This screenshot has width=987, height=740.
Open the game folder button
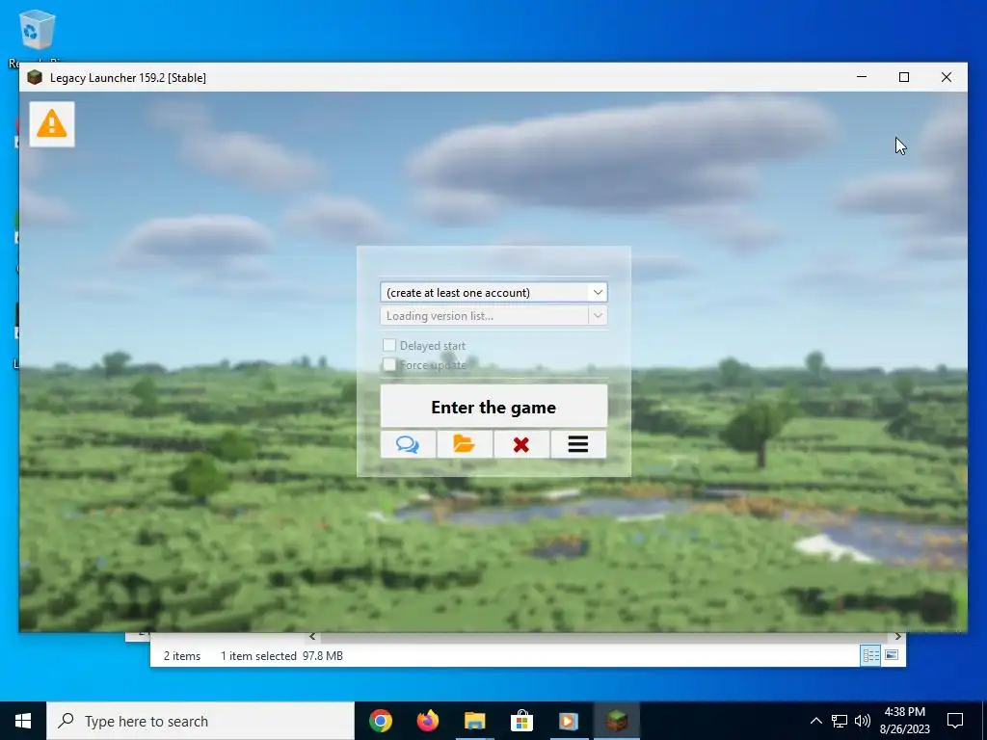(465, 444)
